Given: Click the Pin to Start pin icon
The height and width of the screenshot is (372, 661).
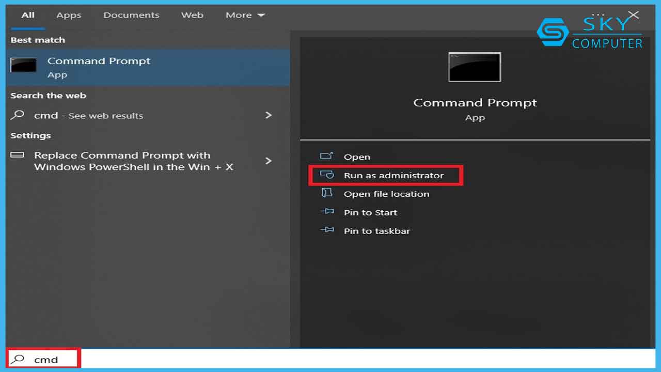Looking at the screenshot, I should [327, 212].
